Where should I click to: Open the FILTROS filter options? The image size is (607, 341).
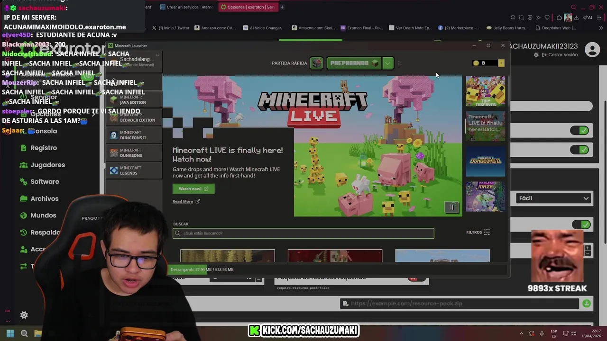tap(478, 232)
